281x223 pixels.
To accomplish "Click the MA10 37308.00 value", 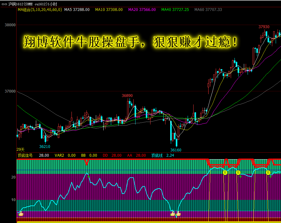I will click(x=109, y=10).
